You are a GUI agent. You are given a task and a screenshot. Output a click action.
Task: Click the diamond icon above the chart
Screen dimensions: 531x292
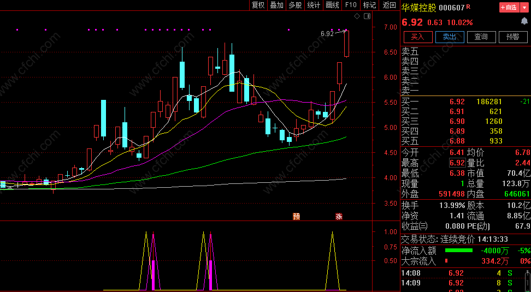pyautogui.click(x=357, y=16)
